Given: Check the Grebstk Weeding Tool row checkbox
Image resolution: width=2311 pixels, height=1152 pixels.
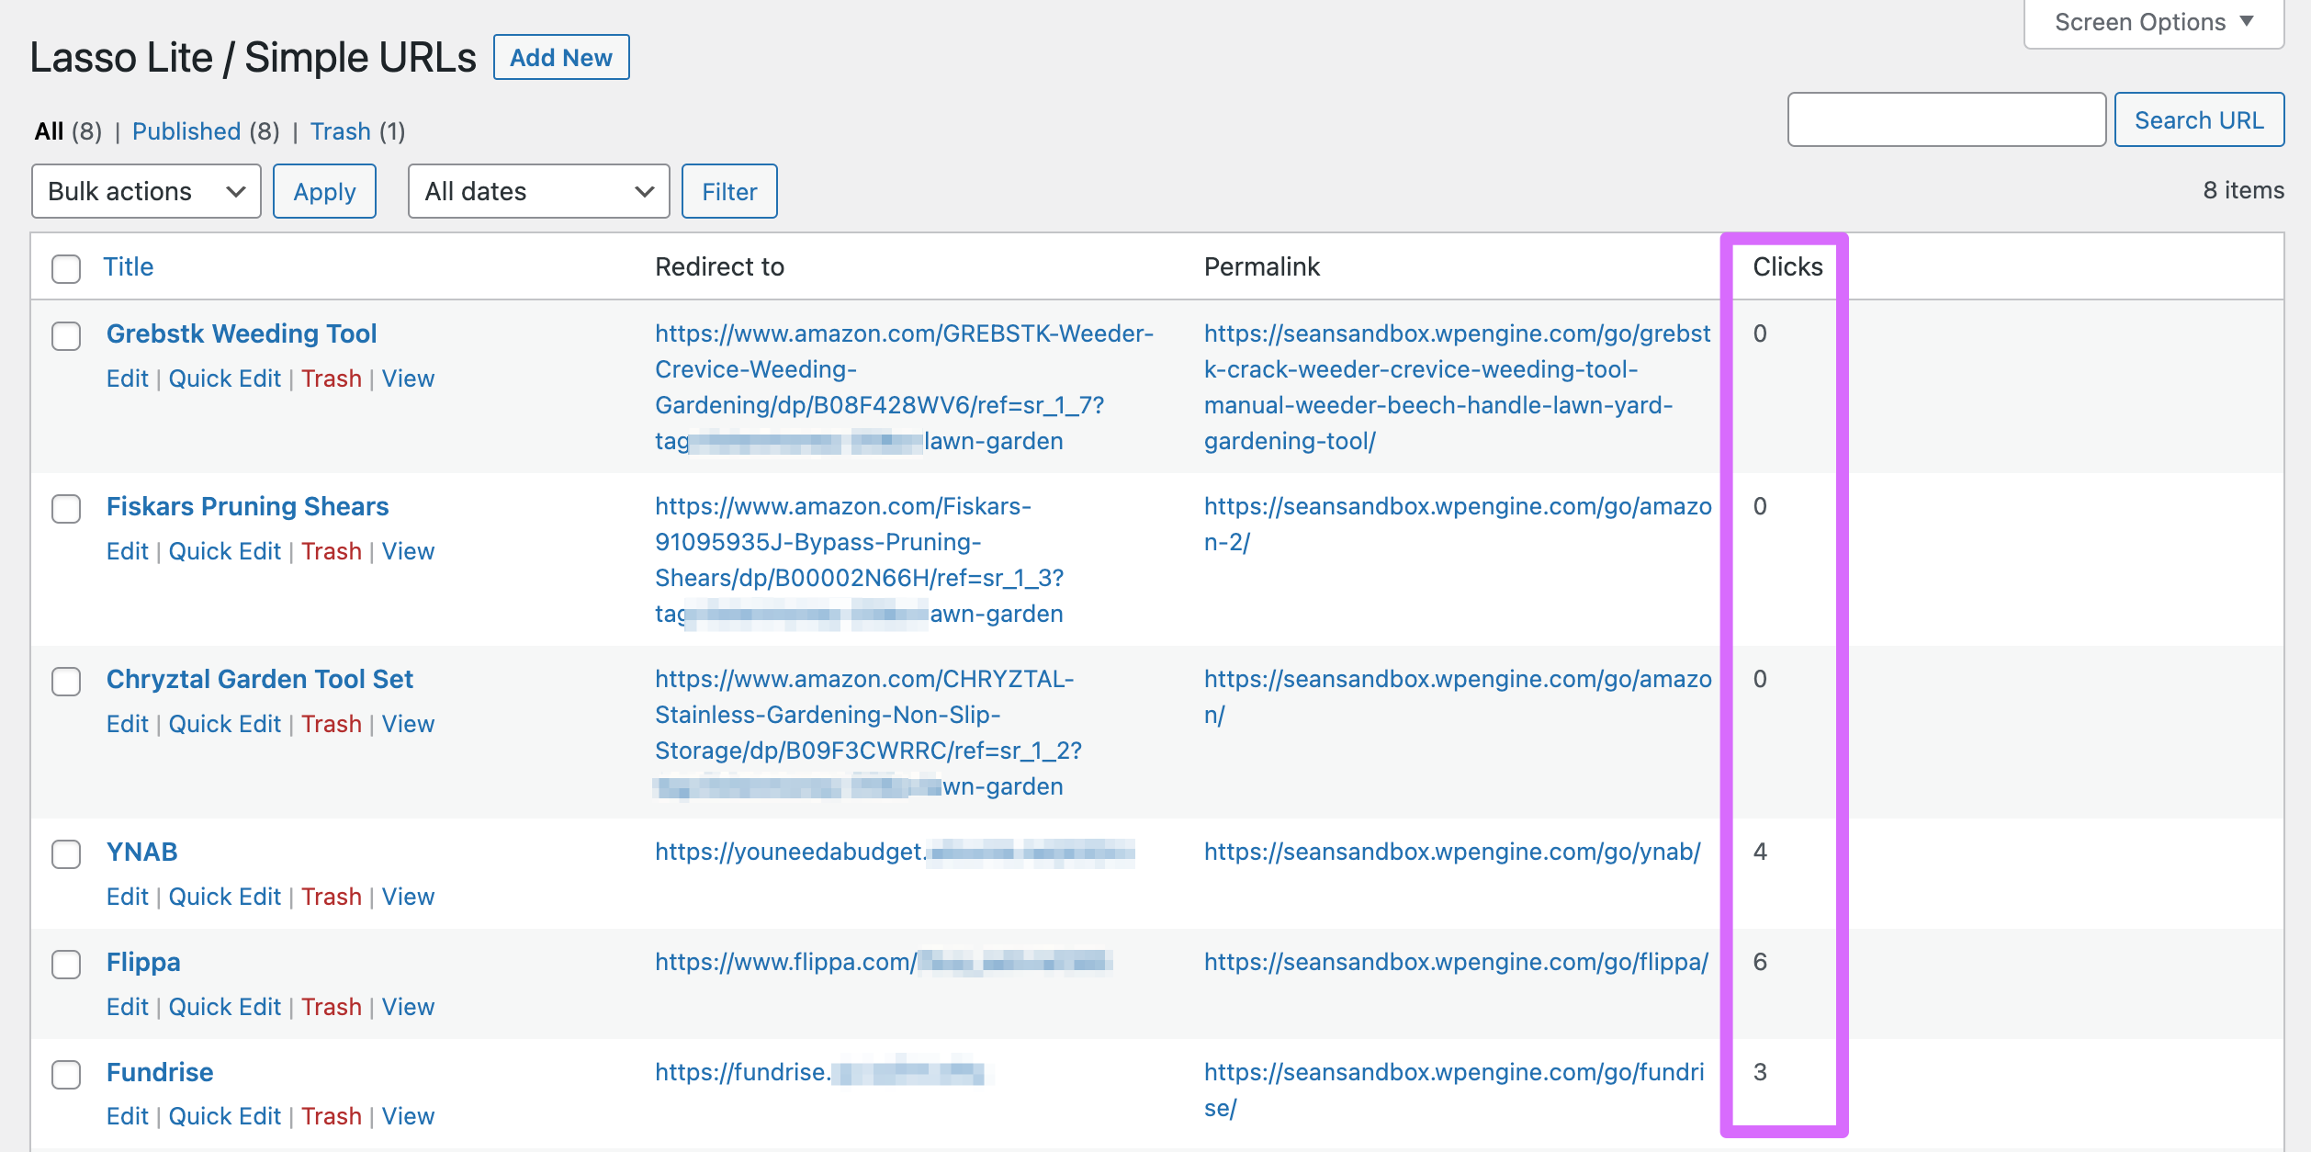Looking at the screenshot, I should [66, 335].
